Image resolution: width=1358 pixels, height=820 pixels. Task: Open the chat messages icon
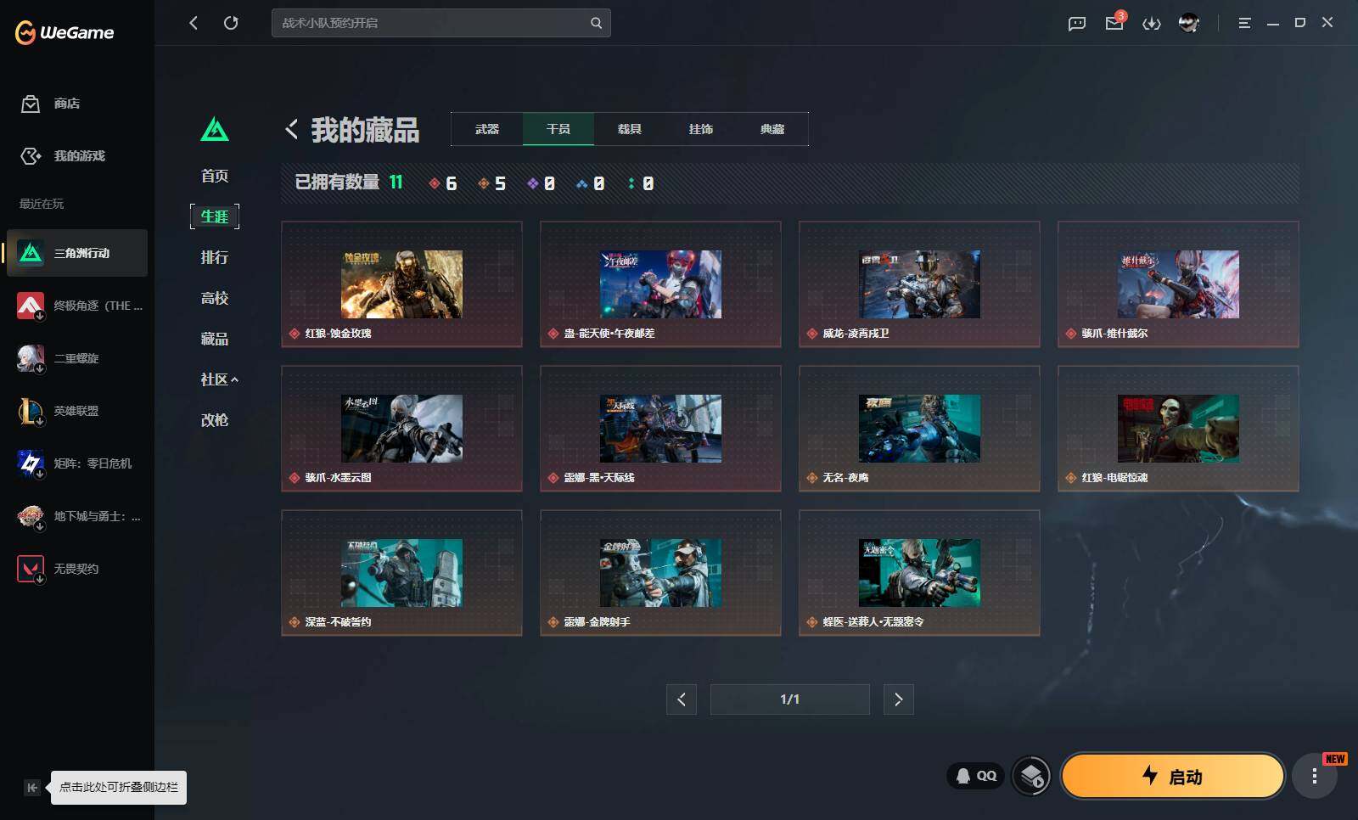(1077, 23)
